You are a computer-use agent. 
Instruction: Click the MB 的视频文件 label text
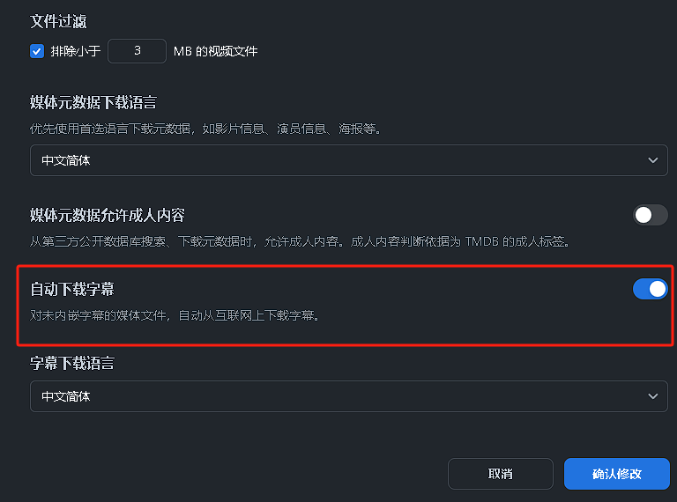(x=215, y=51)
